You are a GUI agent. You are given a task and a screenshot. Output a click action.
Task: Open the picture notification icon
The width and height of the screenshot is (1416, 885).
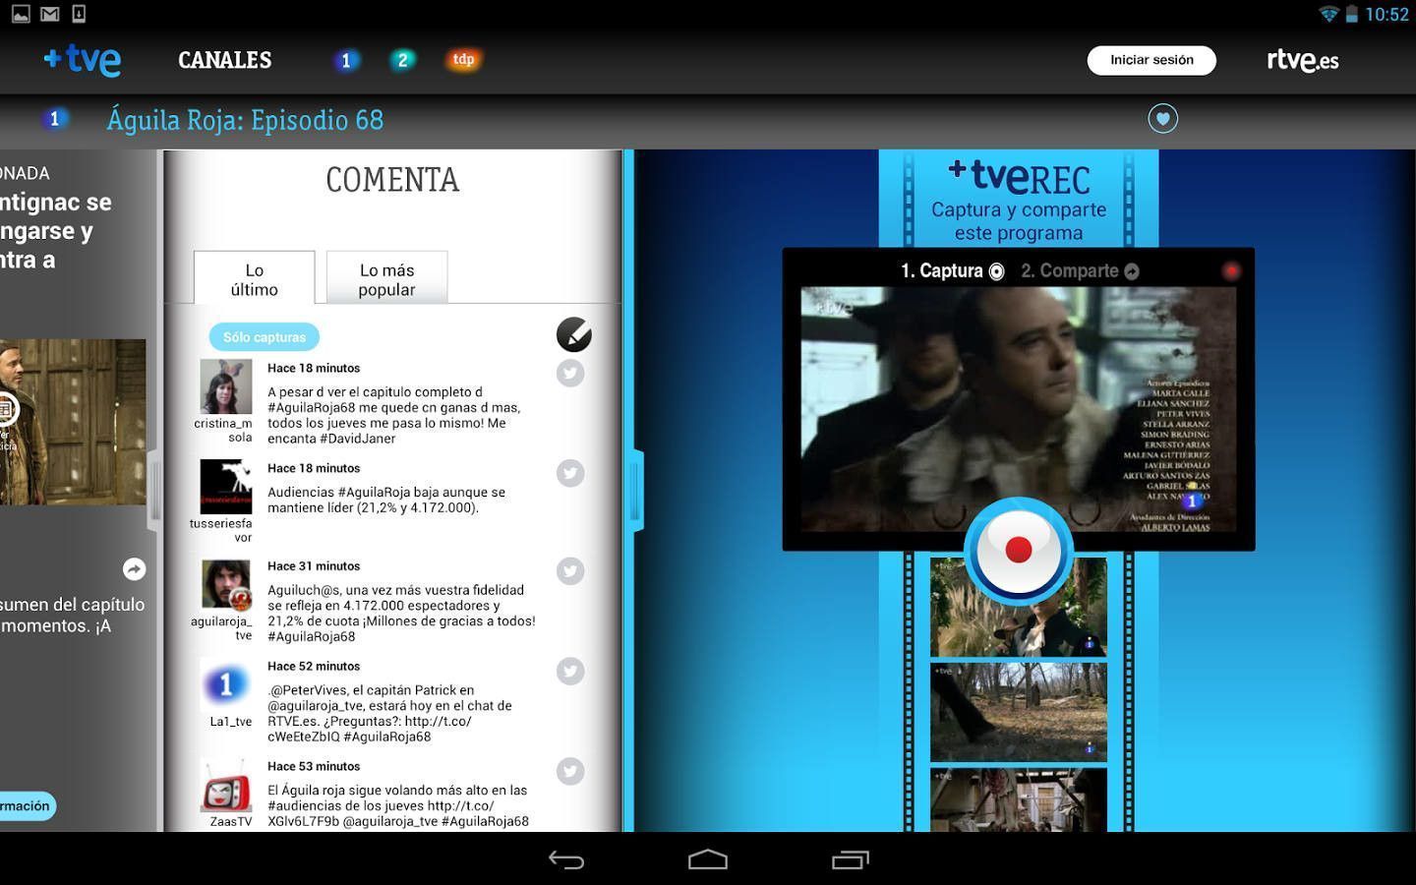coord(21,14)
